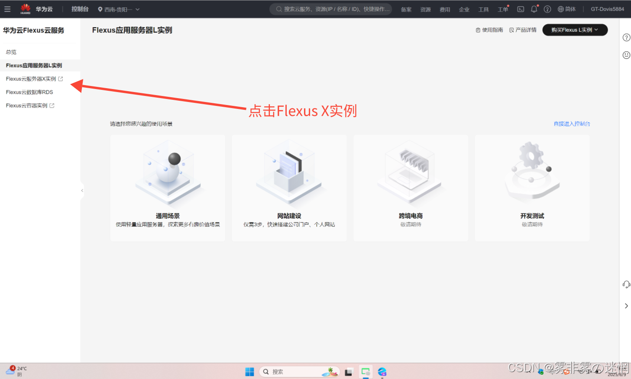Open the notifications bell
631x379 pixels.
point(534,9)
